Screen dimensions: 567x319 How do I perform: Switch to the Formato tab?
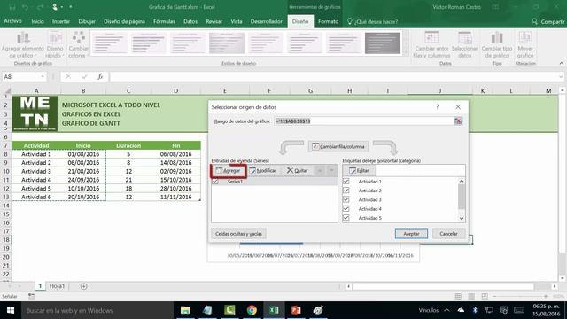click(x=328, y=21)
